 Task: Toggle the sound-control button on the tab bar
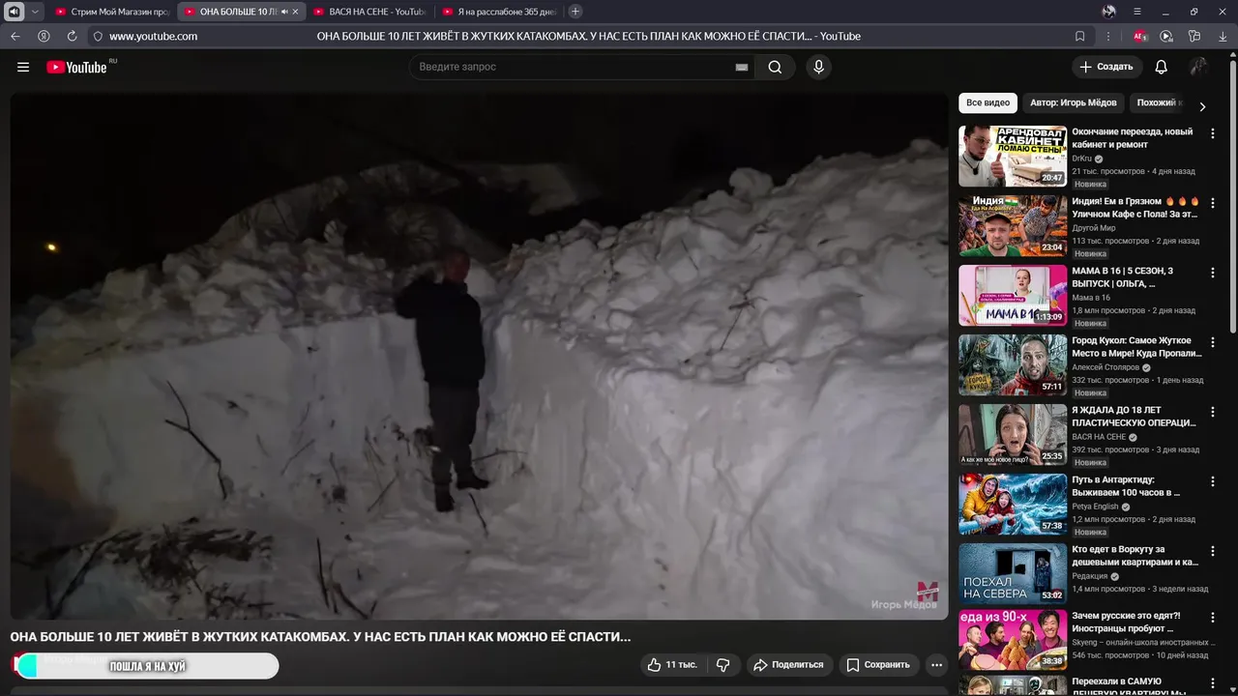15,12
